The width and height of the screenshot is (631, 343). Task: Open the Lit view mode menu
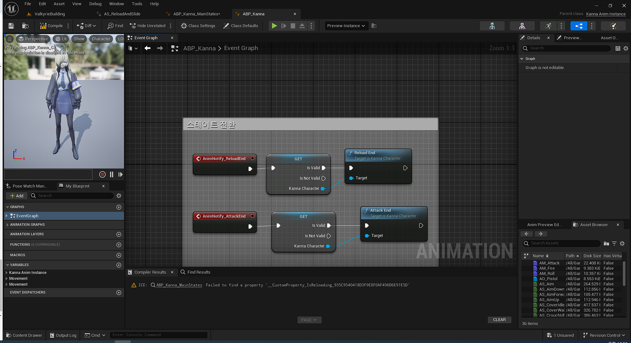(x=61, y=39)
